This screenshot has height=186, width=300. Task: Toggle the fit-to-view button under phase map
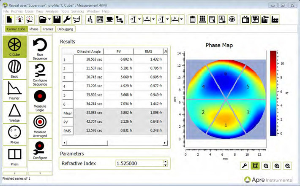255,166
